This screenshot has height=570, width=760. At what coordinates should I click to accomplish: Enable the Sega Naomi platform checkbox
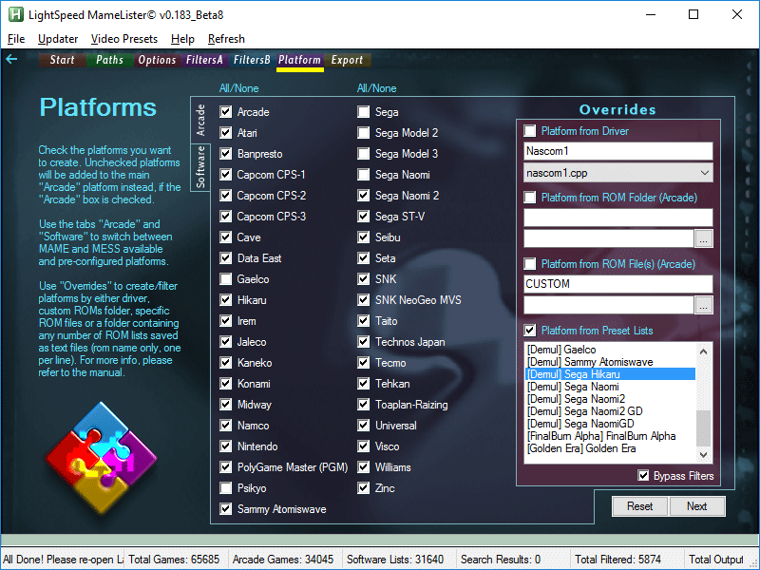(364, 175)
